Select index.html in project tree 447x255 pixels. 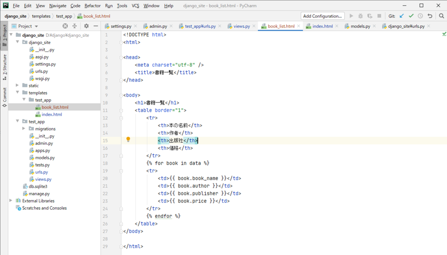pyautogui.click(x=52, y=114)
